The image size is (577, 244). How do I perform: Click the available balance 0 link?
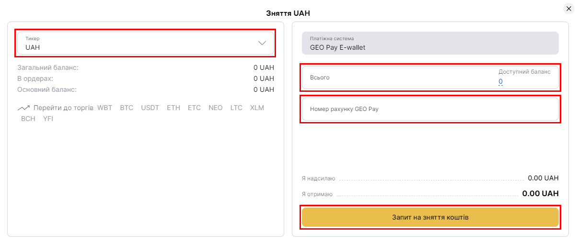coord(500,82)
